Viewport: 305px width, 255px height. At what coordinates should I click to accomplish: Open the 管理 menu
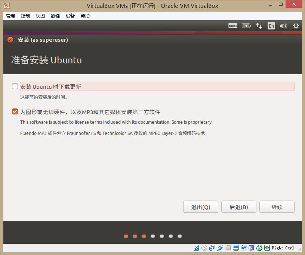coord(10,16)
